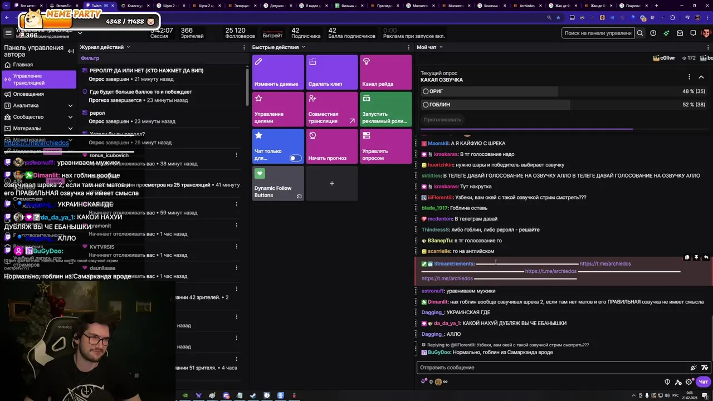Image resolution: width=713 pixels, height=401 pixels.
Task: Open chat settings gear icon
Action: 689,382
